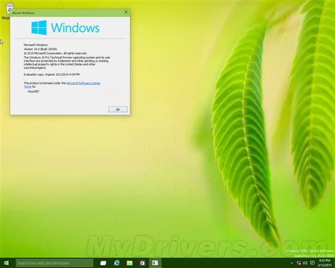Launch Internet Explorer from the taskbar
Image resolution: width=335 pixels, height=268 pixels.
117,262
